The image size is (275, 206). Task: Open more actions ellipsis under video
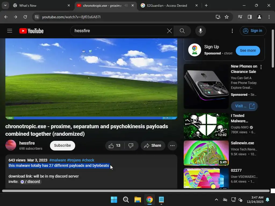[172, 146]
